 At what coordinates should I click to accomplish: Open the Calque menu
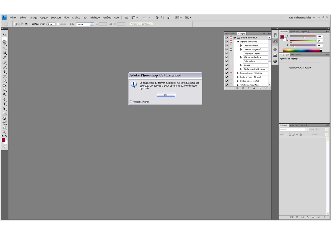pyautogui.click(x=44, y=18)
